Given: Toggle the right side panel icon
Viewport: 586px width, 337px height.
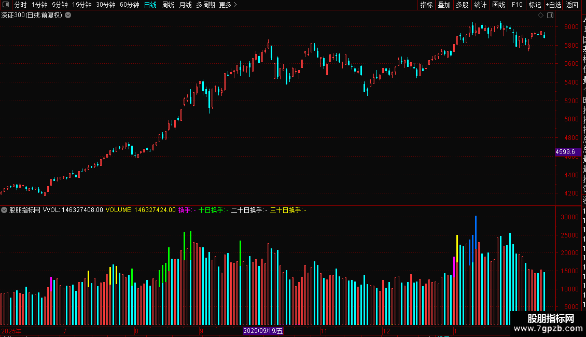Looking at the screenshot, I should pyautogui.click(x=550, y=16).
